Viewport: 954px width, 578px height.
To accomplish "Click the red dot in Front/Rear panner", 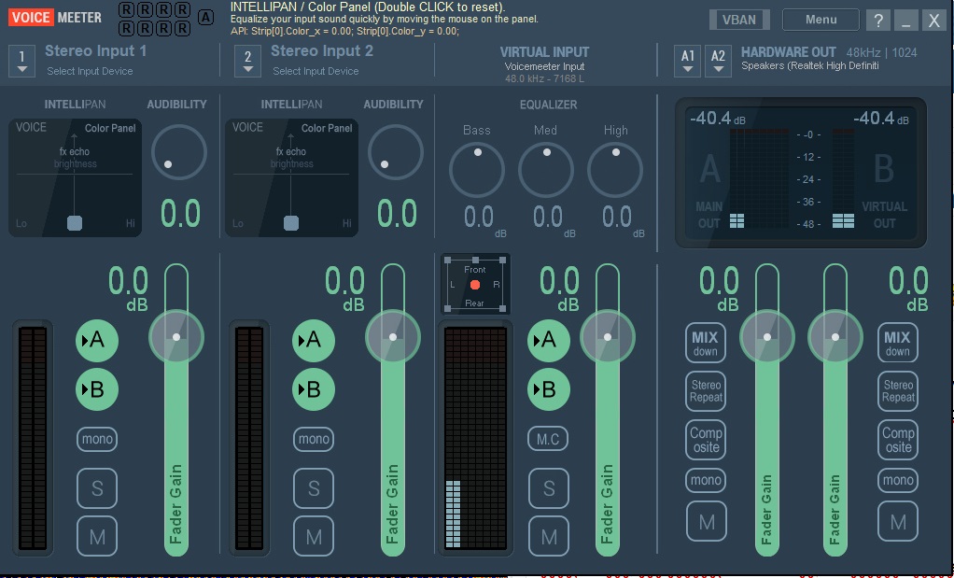I will pyautogui.click(x=475, y=285).
